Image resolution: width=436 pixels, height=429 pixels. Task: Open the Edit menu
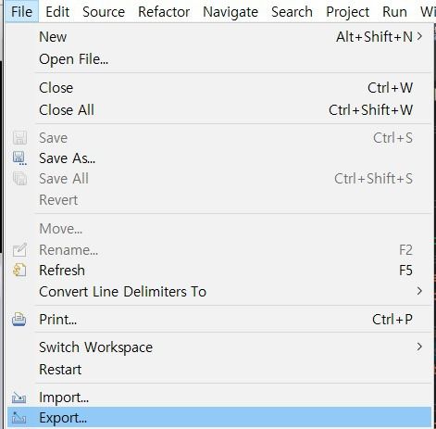(57, 12)
